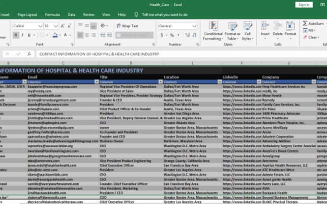Screen dimensions: 327x204
Task: Increase font size with larger A icon
Action: [x=63, y=26]
